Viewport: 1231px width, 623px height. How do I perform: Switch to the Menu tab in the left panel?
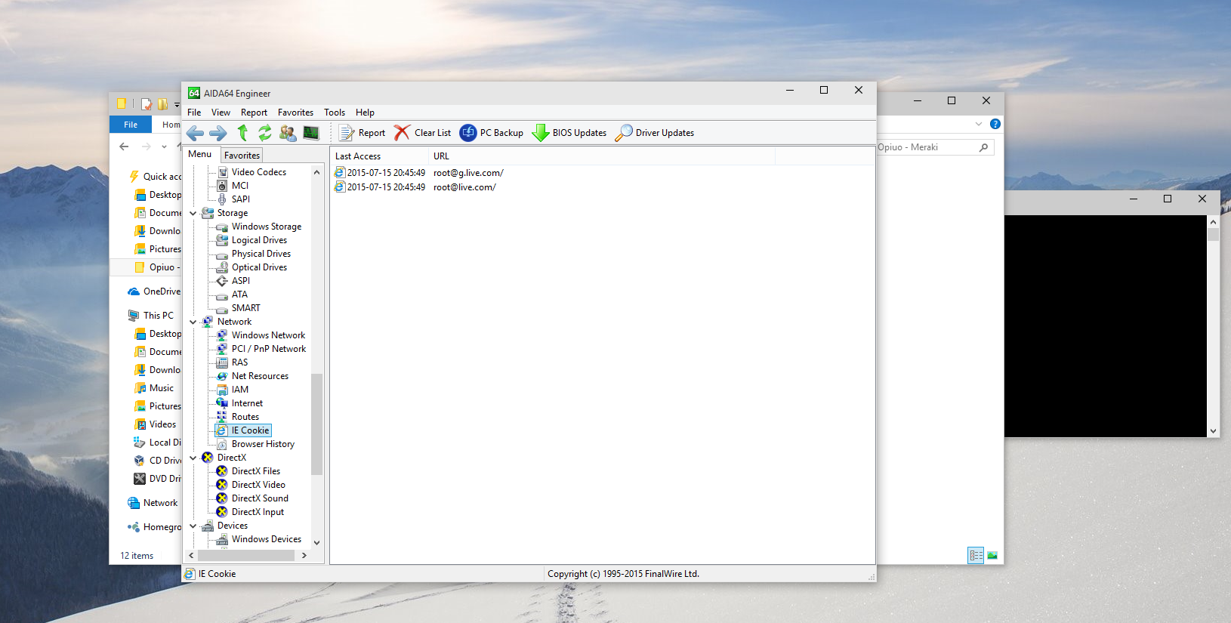200,154
